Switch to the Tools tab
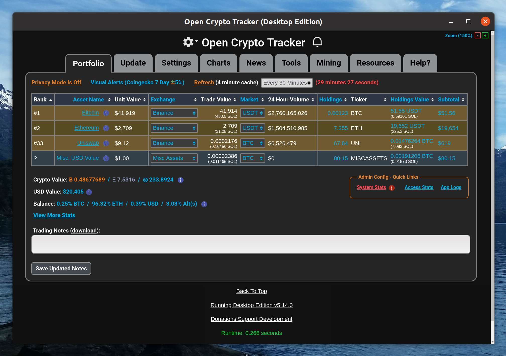 tap(291, 63)
